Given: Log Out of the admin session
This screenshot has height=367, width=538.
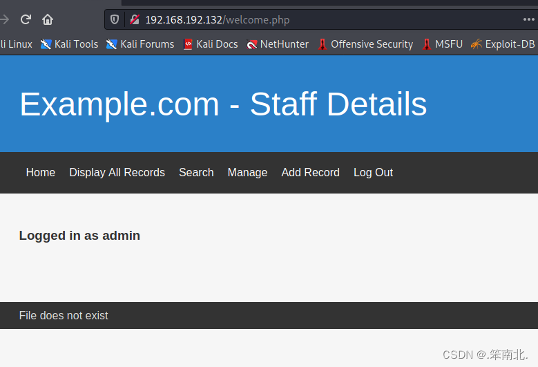Looking at the screenshot, I should 374,172.
